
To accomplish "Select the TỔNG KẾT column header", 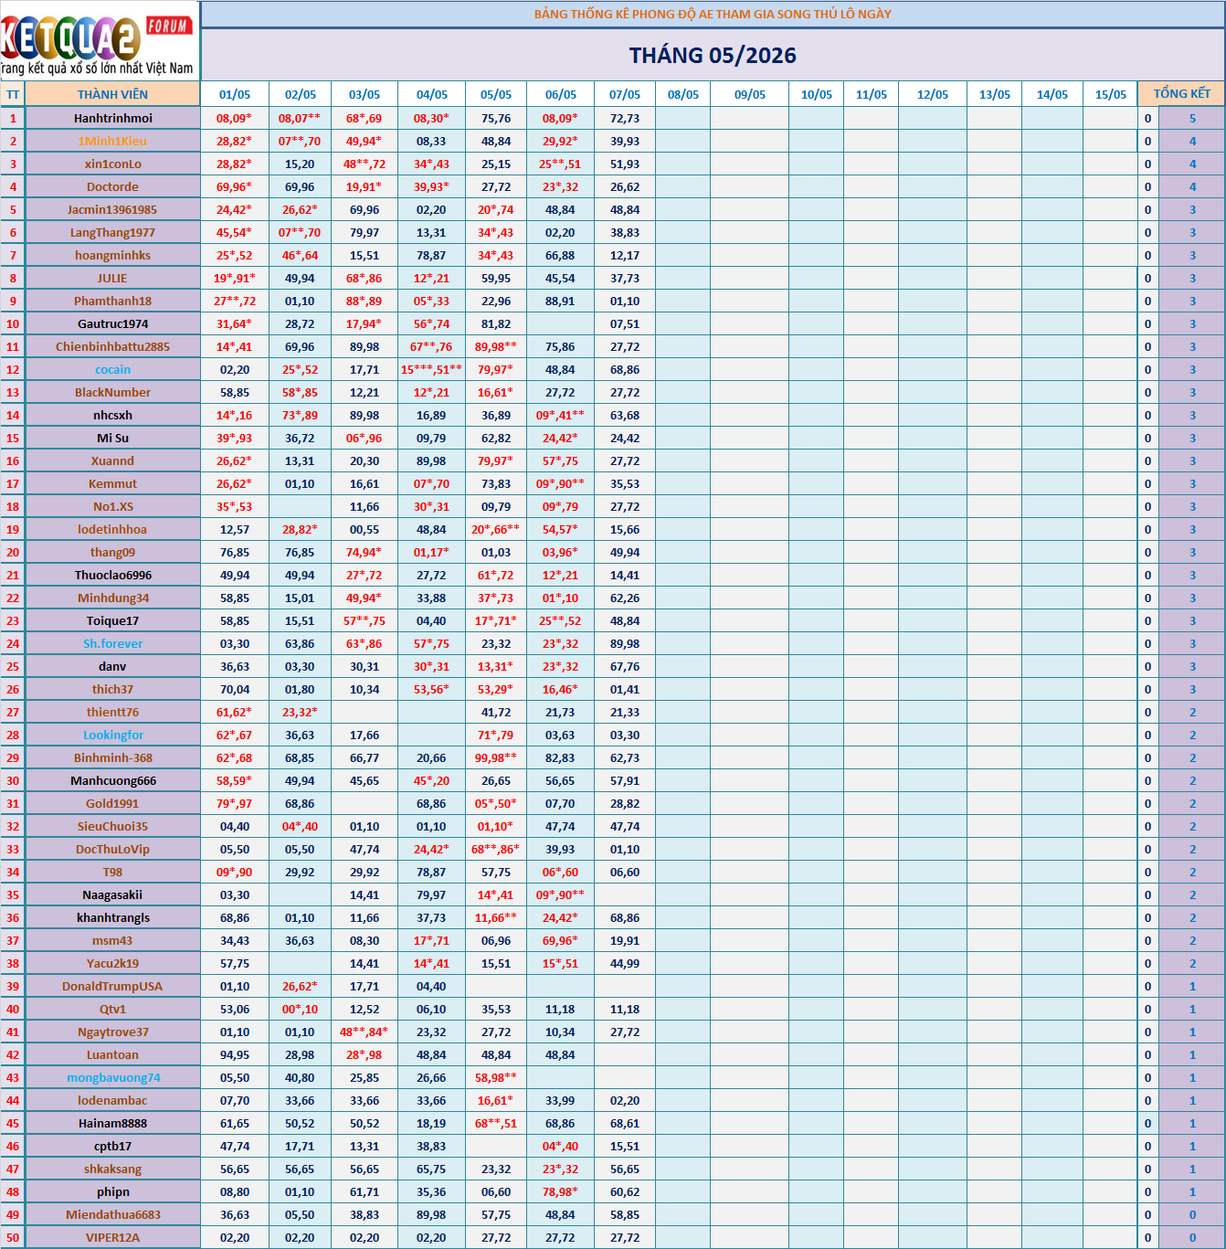I will point(1181,94).
